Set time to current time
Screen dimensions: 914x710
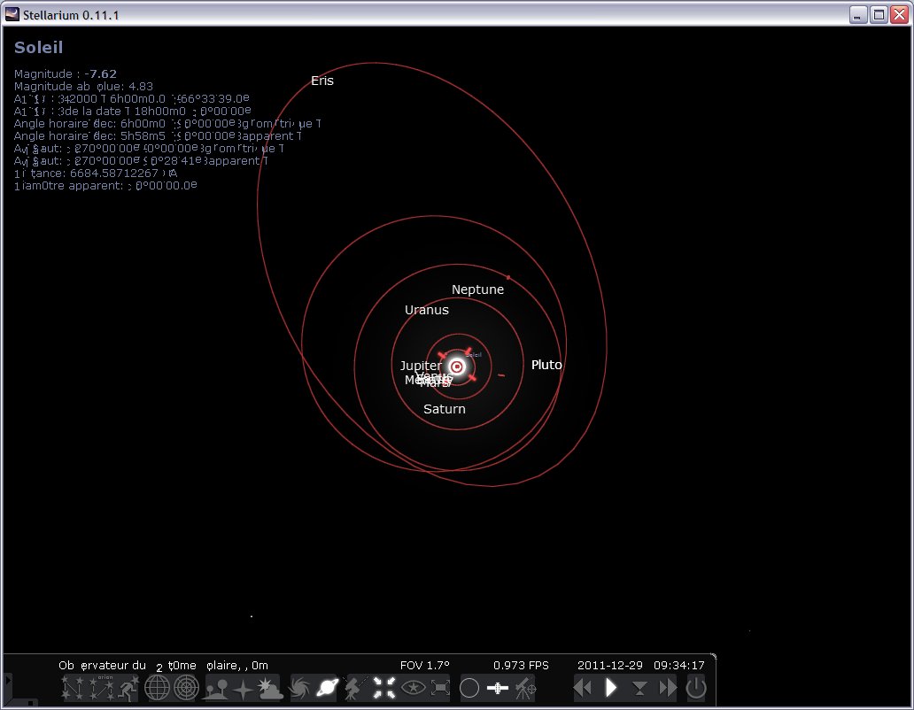(x=639, y=687)
